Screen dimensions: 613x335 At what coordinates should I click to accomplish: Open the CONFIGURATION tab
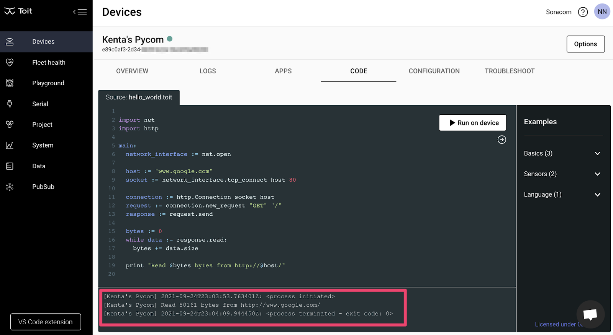434,71
